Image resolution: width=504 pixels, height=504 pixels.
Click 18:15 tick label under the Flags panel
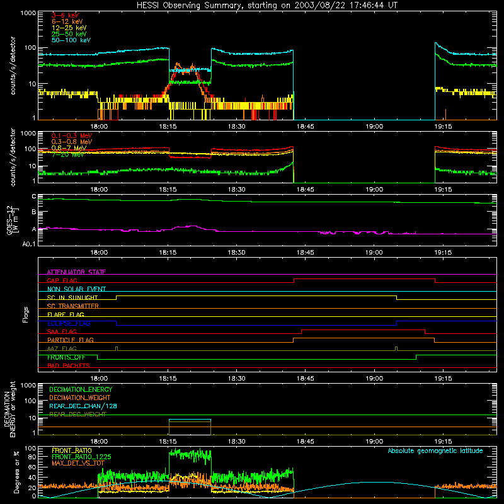168,379
